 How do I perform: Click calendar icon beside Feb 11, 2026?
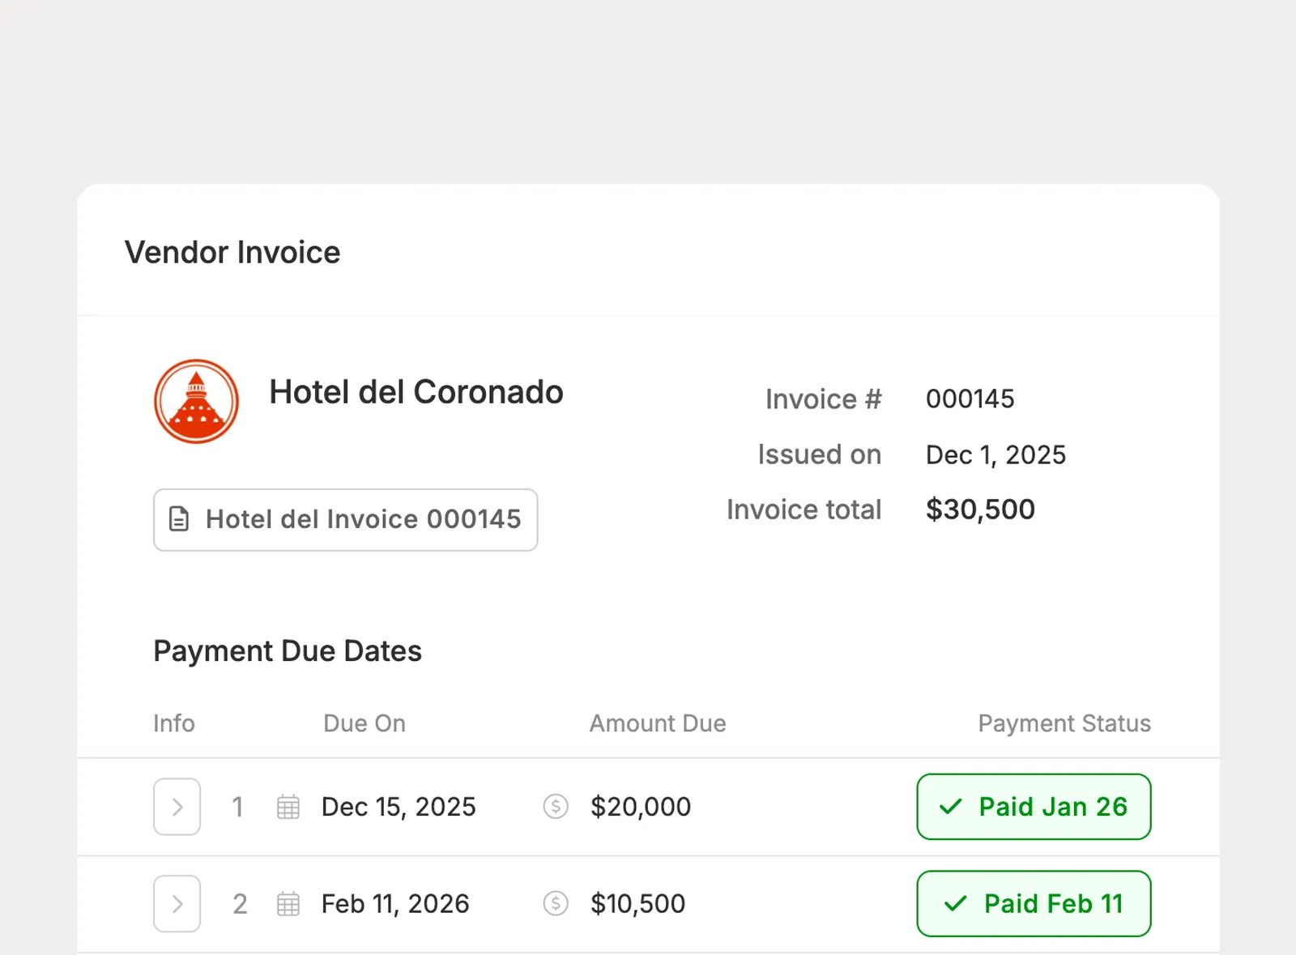coord(288,904)
